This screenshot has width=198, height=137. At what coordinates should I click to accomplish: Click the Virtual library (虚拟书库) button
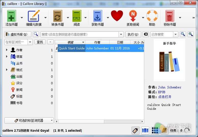[x=18, y=34]
